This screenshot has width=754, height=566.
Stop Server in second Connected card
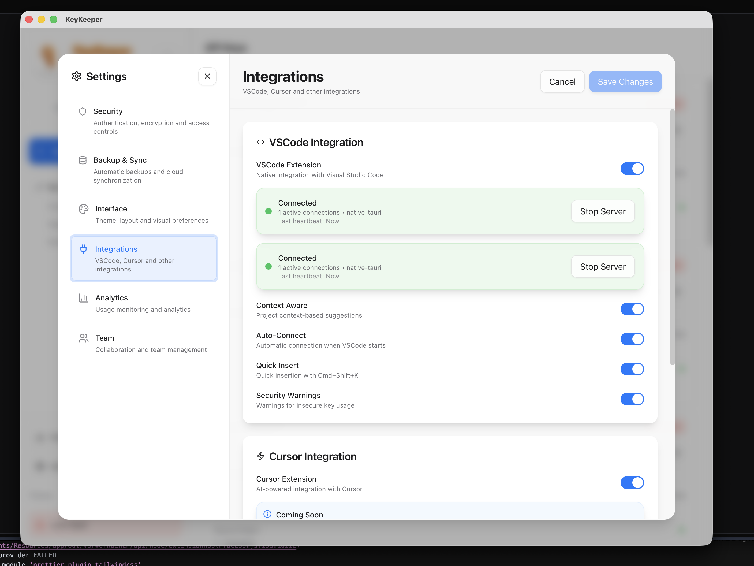click(603, 267)
